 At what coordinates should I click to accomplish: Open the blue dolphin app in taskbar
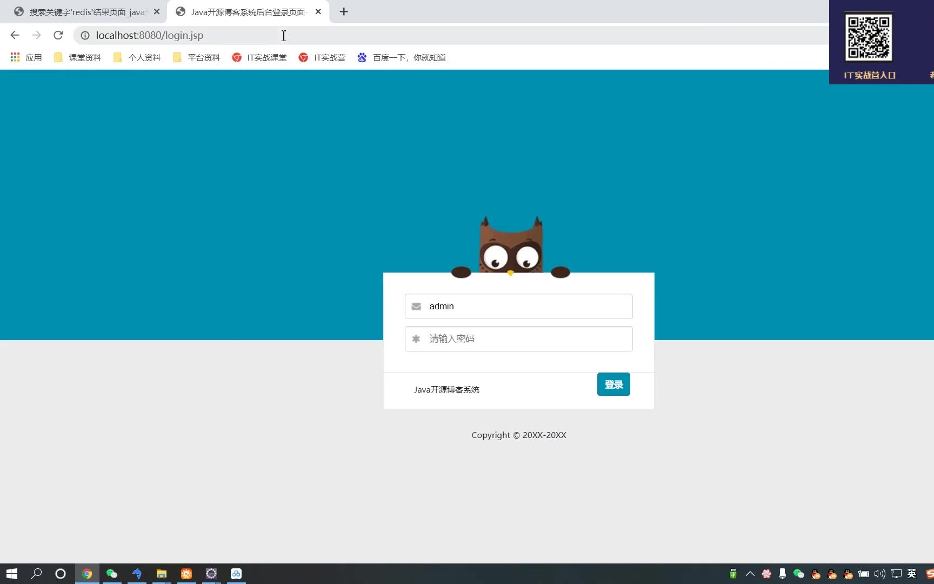pyautogui.click(x=137, y=574)
